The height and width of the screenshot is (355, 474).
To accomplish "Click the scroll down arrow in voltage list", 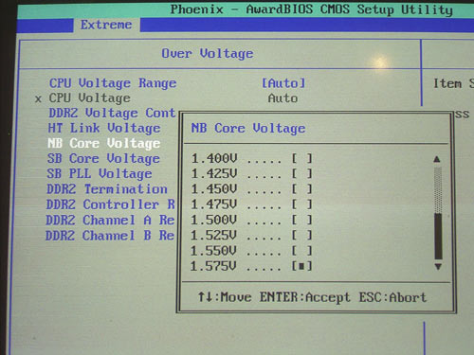I will 438,267.
